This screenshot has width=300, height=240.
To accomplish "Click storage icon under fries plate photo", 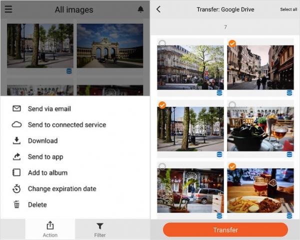I will point(289,216).
